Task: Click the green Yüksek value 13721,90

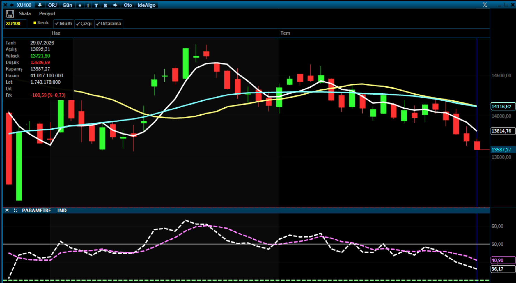Action: click(40, 56)
